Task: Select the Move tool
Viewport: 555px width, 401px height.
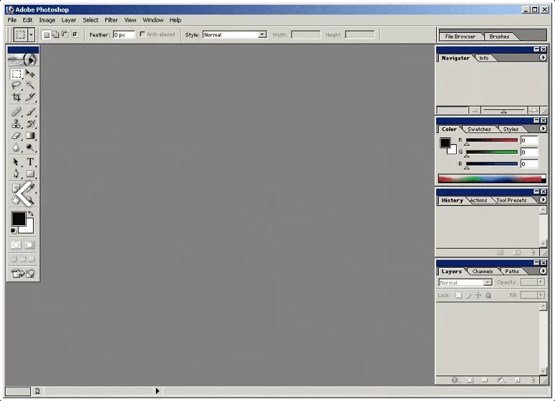Action: [30, 73]
